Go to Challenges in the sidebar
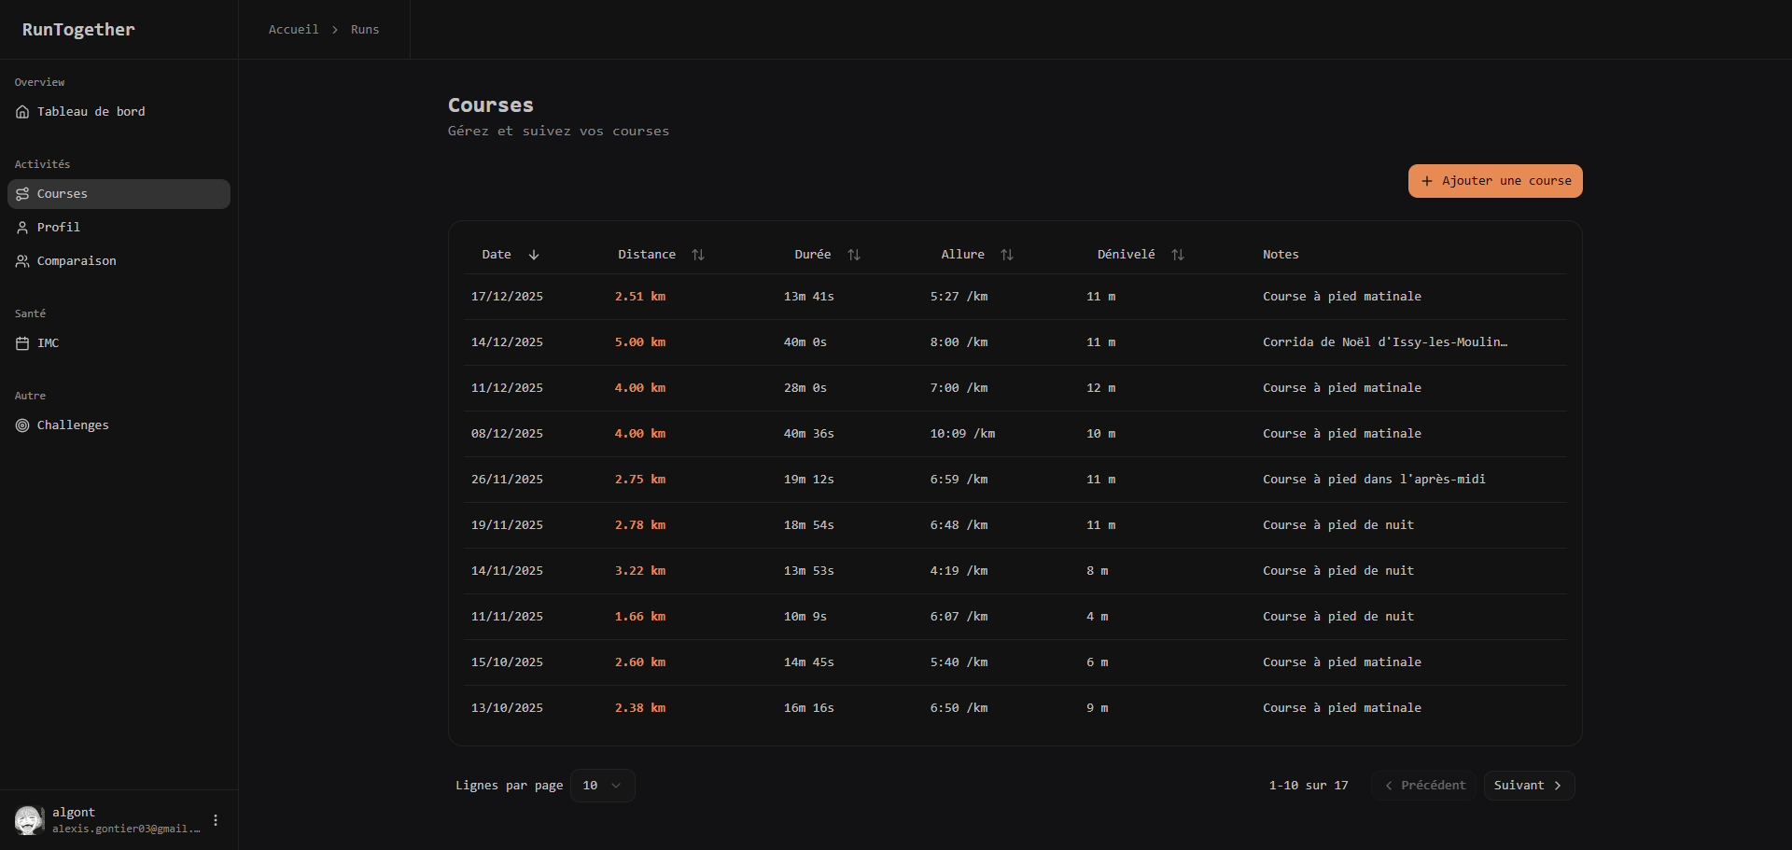This screenshot has width=1792, height=850. click(x=73, y=425)
